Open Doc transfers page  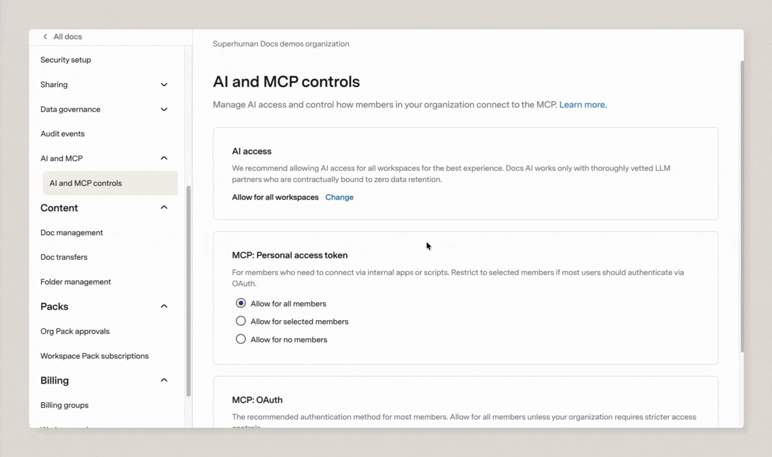64,257
